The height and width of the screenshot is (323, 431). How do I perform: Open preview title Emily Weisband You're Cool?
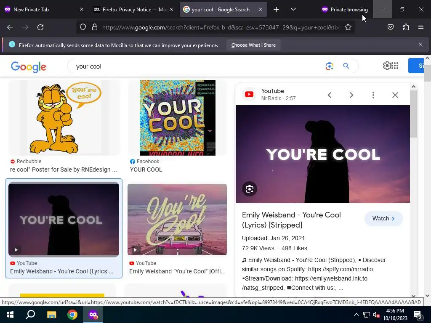[x=291, y=220]
